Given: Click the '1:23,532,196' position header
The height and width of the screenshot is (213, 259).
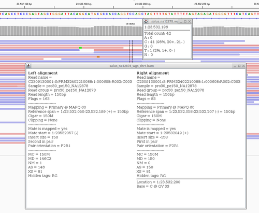Looking at the screenshot, I should (x=156, y=27).
